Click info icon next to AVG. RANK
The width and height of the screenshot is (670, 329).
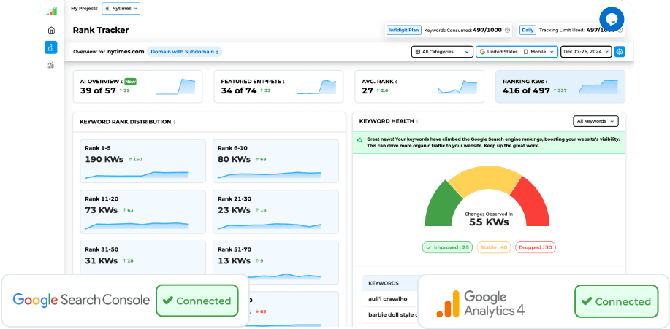pos(397,82)
